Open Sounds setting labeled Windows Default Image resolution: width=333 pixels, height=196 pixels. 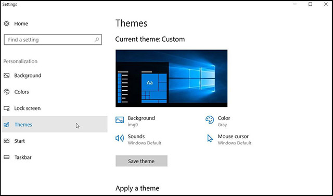tap(145, 139)
